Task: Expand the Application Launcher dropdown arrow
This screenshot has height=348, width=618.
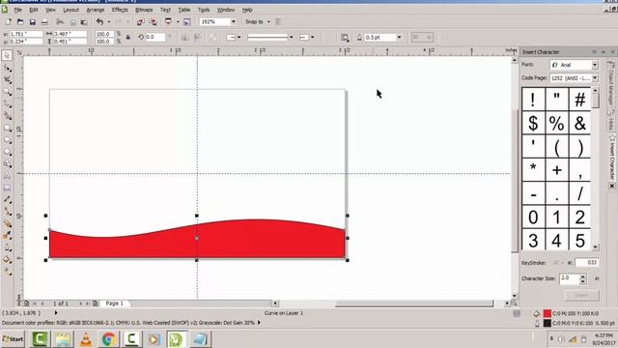Action: coord(178,21)
